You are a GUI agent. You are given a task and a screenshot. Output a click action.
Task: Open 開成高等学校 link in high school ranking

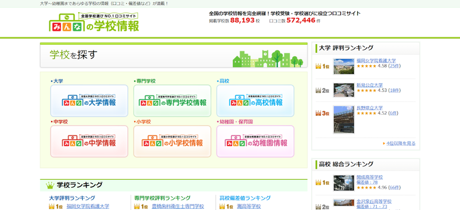370,177
